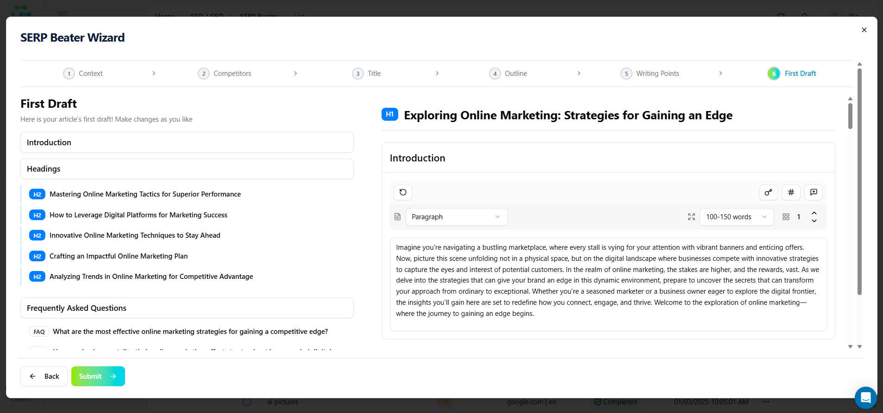Open the chat support bubble
This screenshot has width=883, height=413.
pos(865,397)
